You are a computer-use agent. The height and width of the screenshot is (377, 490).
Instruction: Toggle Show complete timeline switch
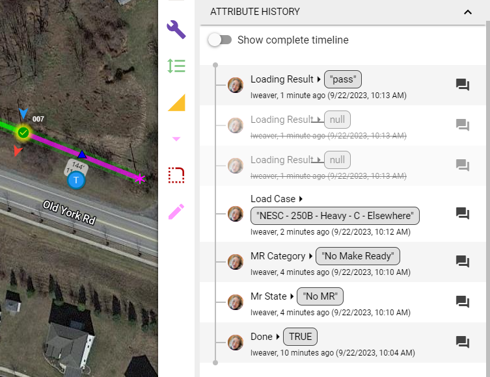click(220, 40)
